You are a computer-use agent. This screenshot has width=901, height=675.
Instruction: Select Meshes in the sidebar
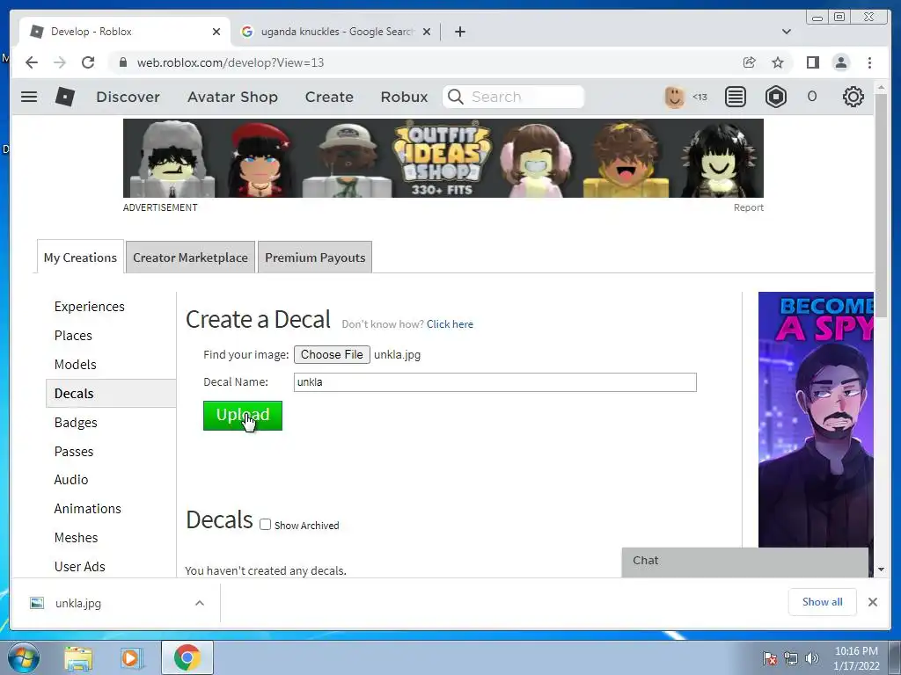(x=76, y=537)
